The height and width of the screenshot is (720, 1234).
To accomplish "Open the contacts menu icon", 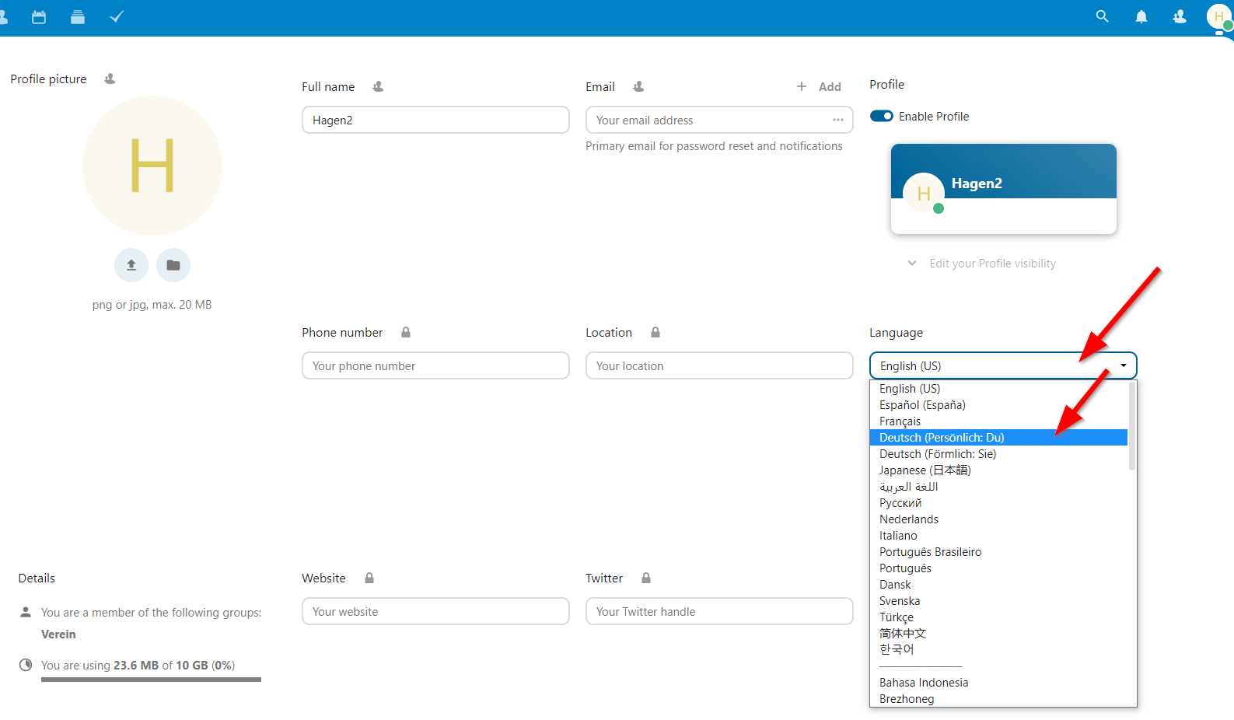I will 1180,16.
